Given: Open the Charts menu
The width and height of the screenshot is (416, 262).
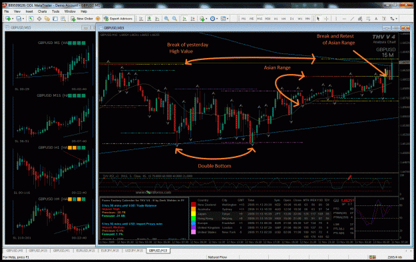Looking at the screenshot, I should tap(42, 11).
